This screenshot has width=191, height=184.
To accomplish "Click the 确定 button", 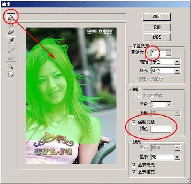I will pyautogui.click(x=157, y=16).
